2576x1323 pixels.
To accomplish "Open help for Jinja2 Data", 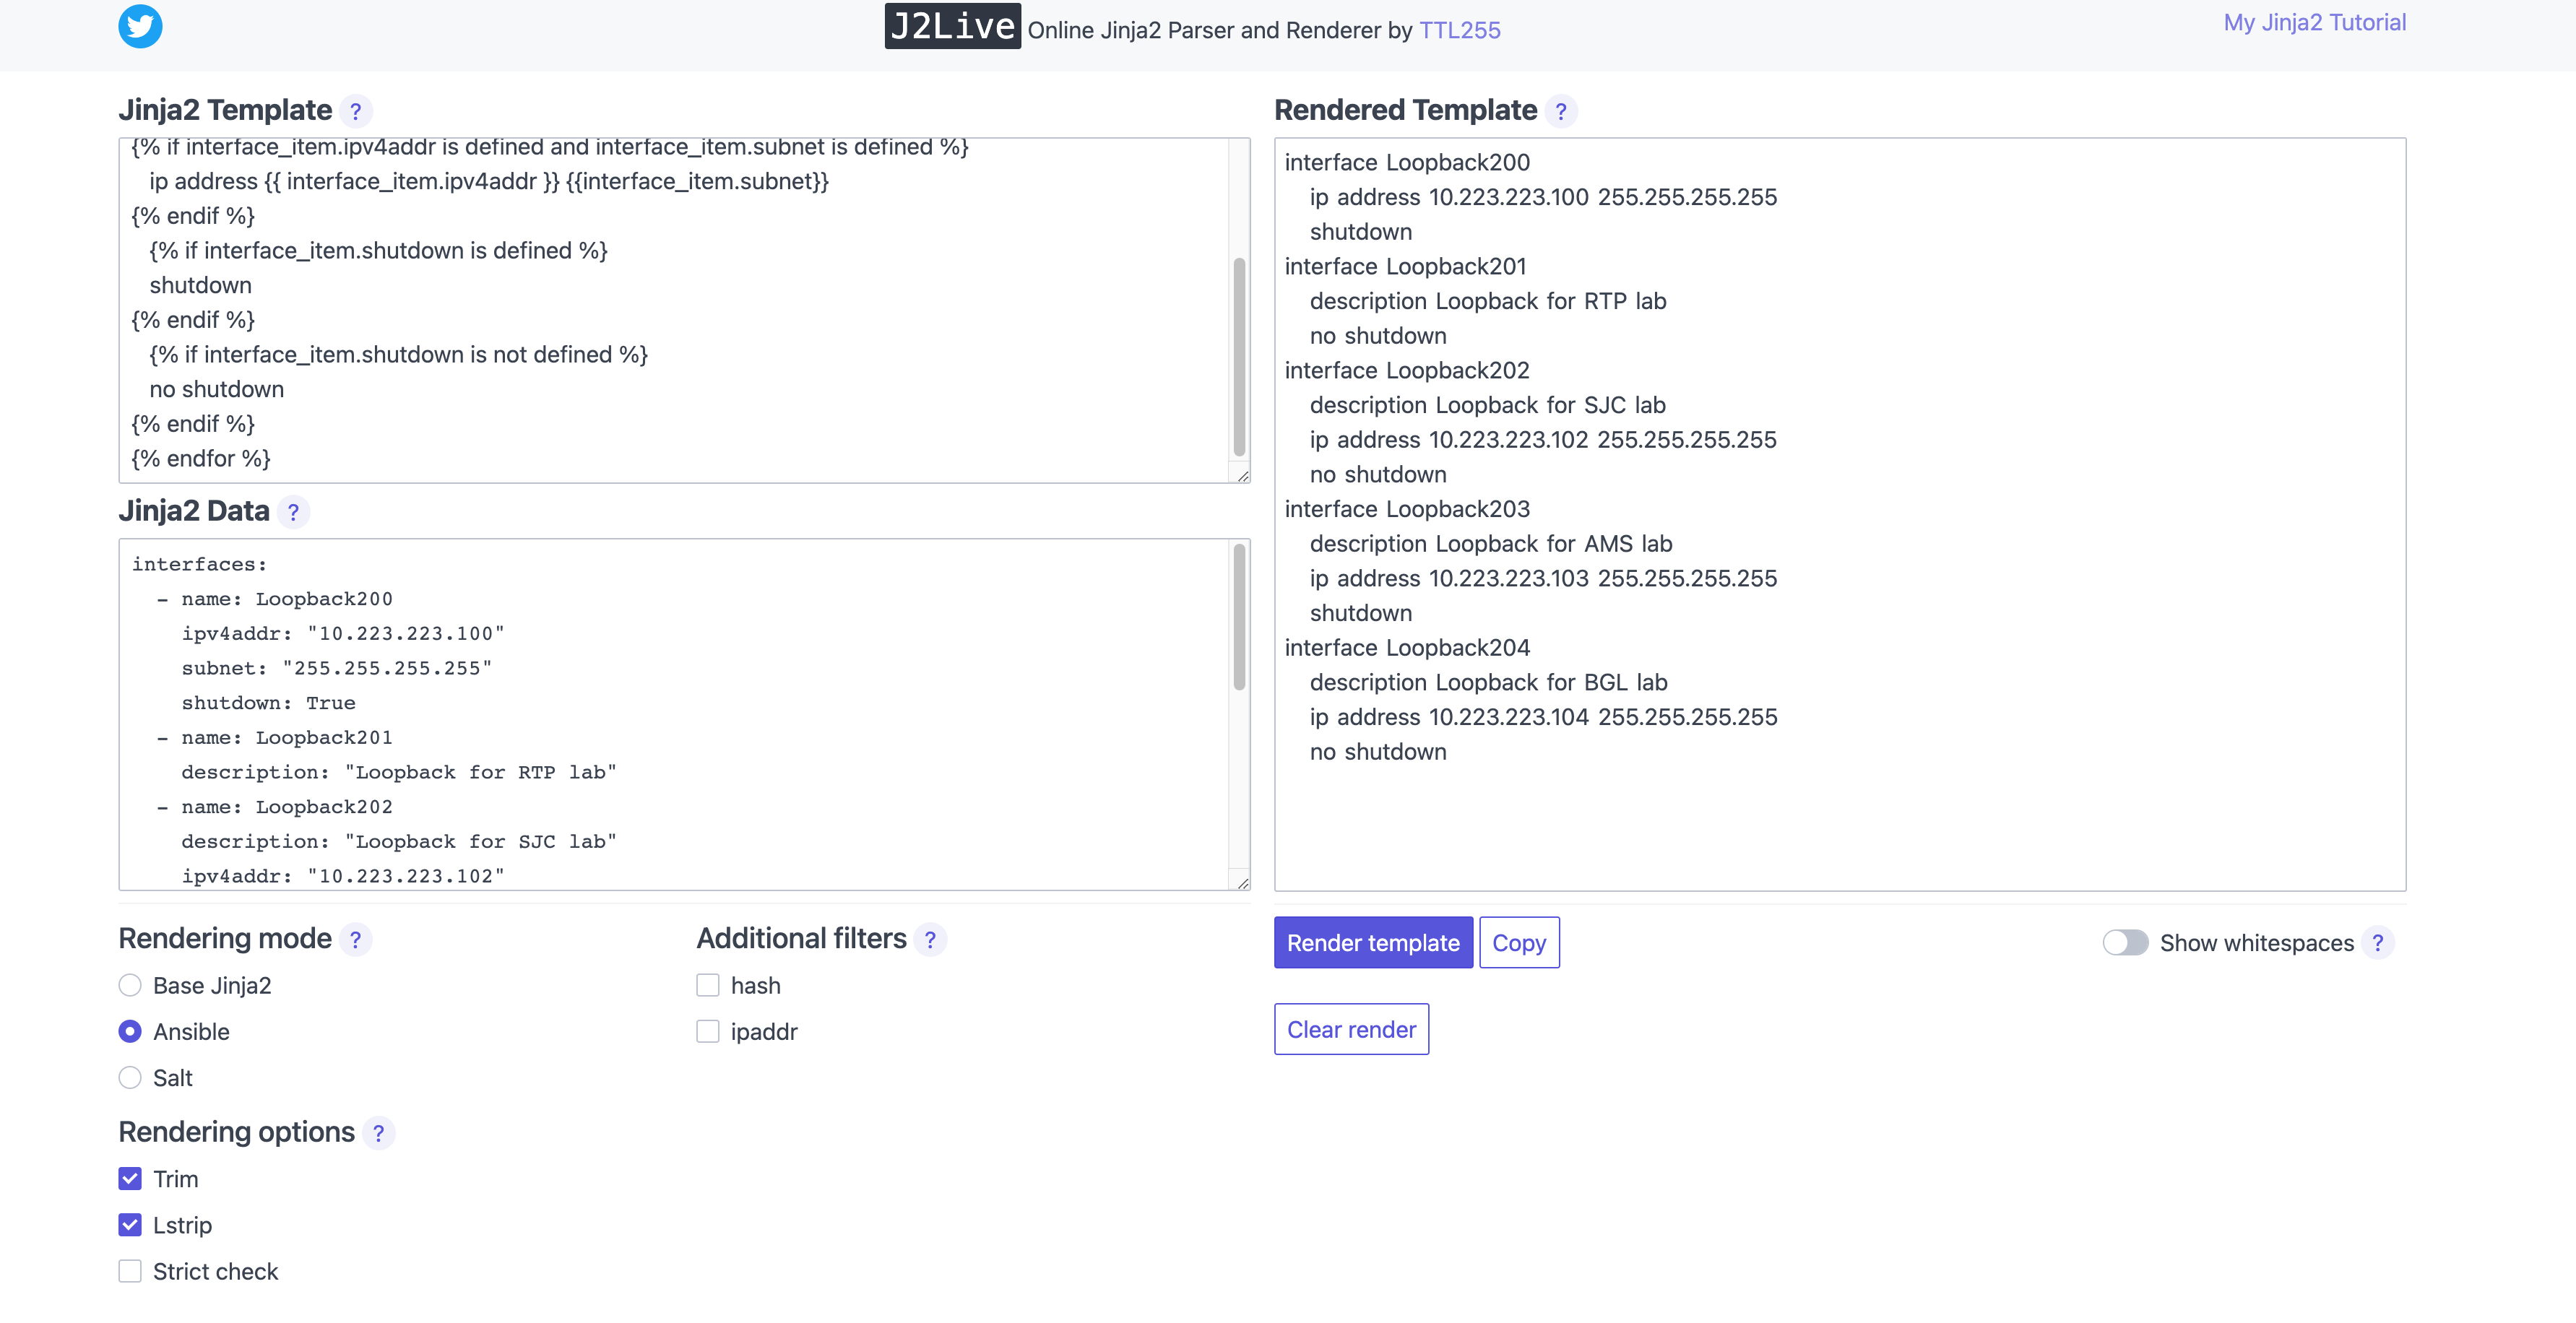I will click(293, 512).
